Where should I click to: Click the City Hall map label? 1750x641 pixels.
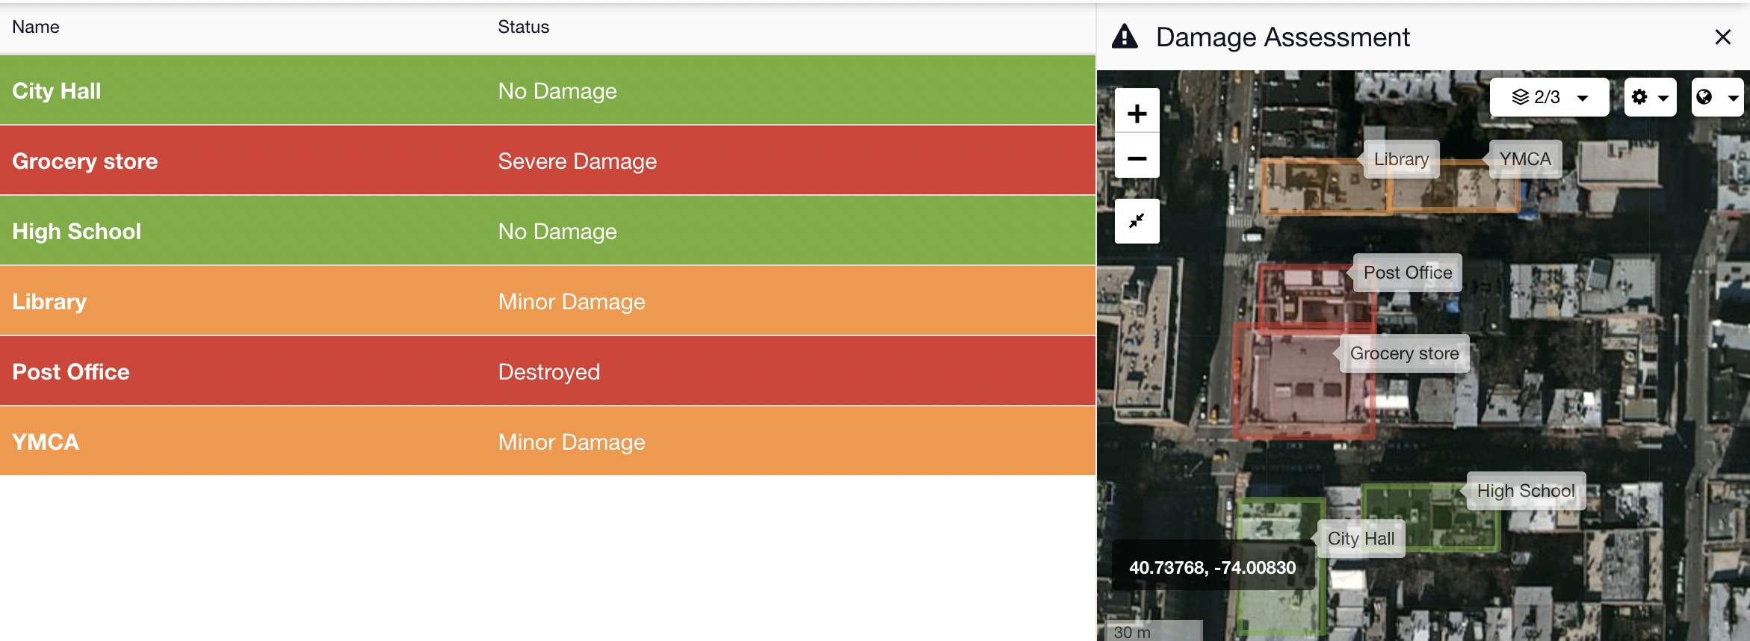1361,539
